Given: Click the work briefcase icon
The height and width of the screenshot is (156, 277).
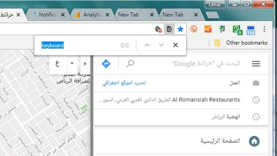Looking at the screenshot, I should click(256, 83).
